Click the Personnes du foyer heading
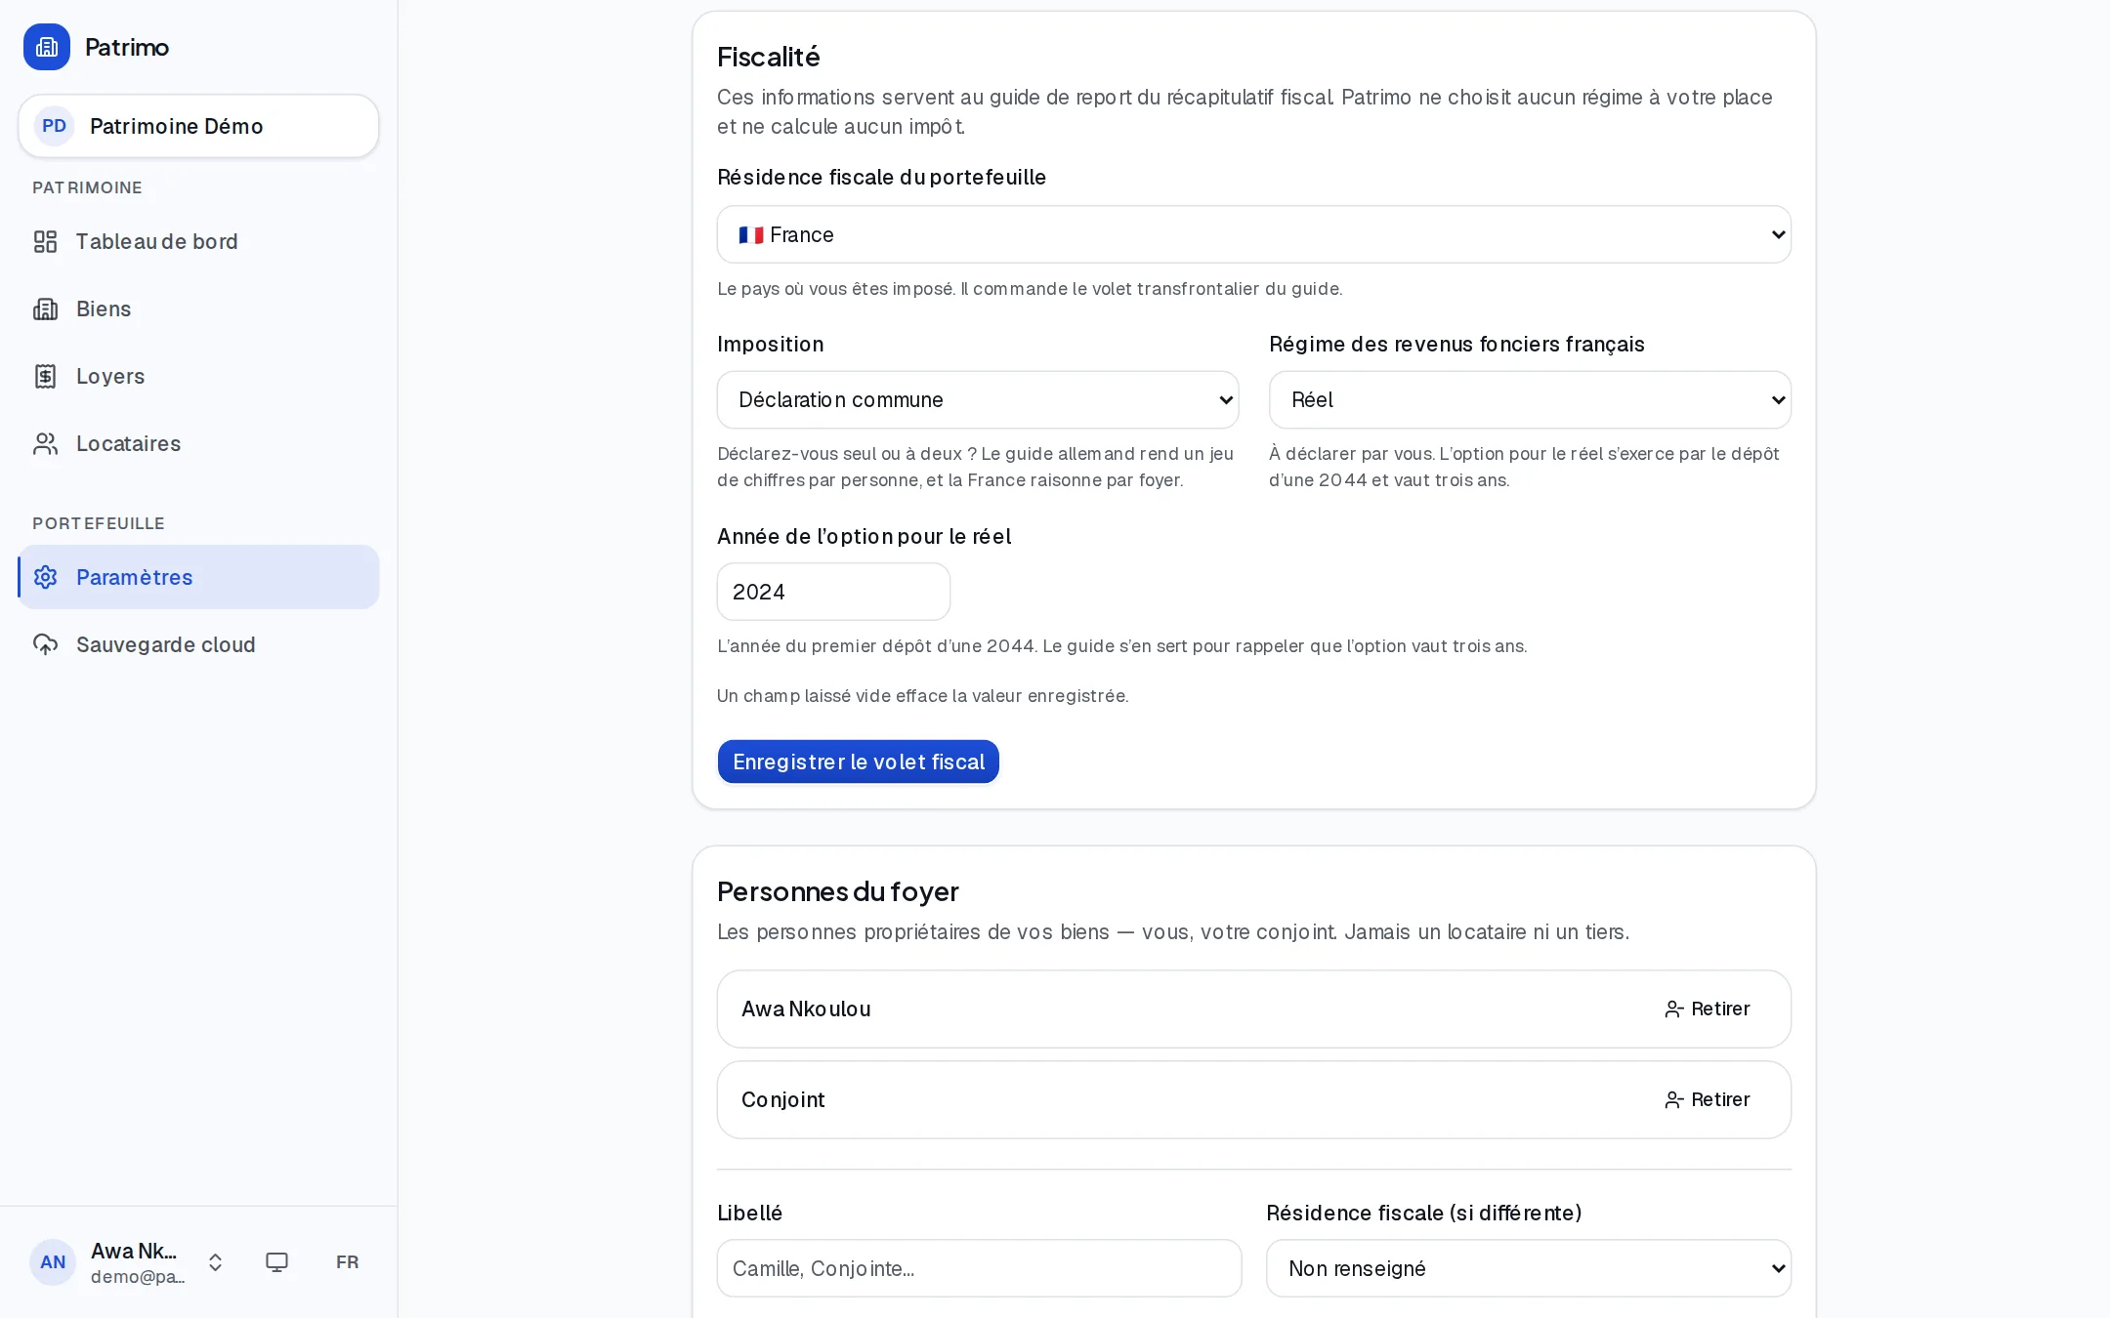This screenshot has width=2110, height=1318. 838,891
